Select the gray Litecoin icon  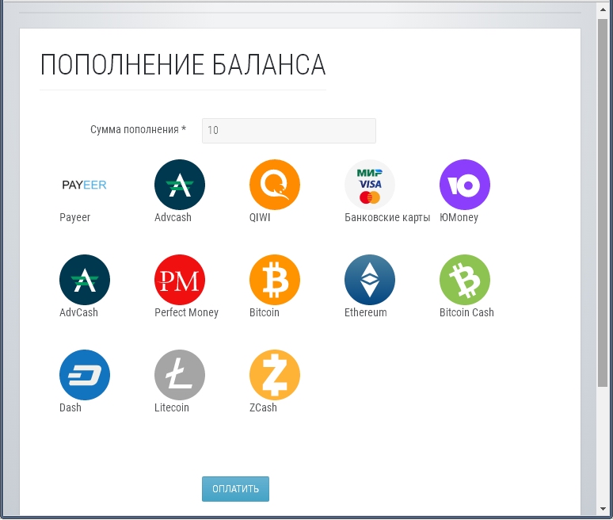[x=180, y=375]
